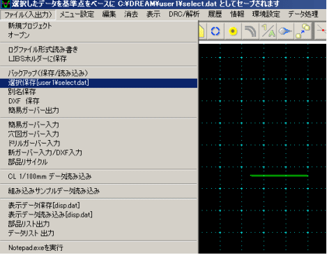Open the 消去 menu
Viewport: 327px width, 255px height.
(131, 15)
